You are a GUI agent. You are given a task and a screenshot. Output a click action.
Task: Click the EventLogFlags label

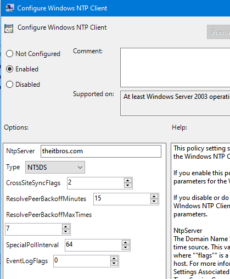(27, 261)
